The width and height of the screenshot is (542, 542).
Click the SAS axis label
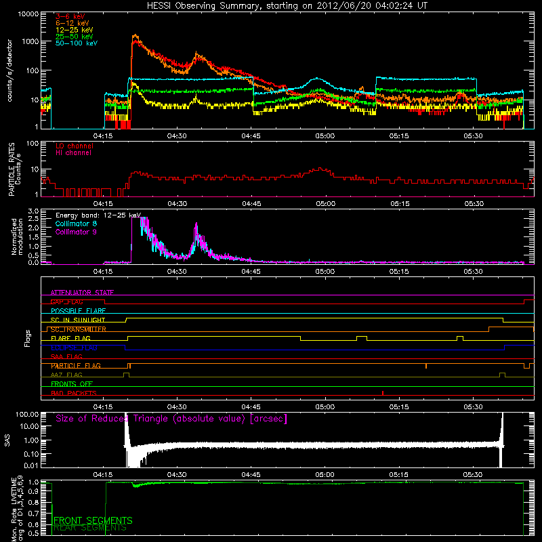point(7,440)
